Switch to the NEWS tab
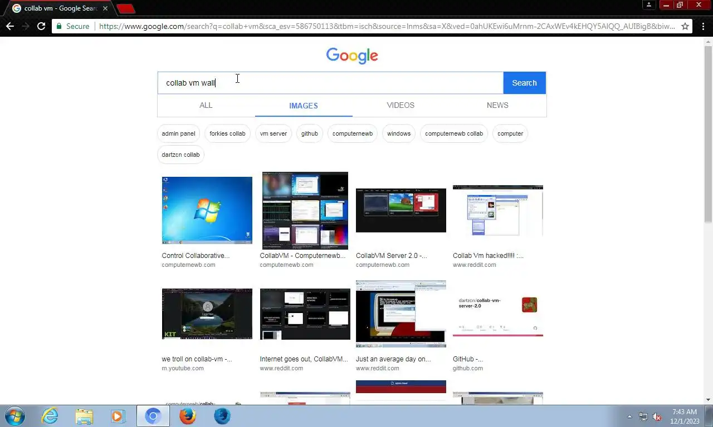Screen dimensions: 713x427 497,105
